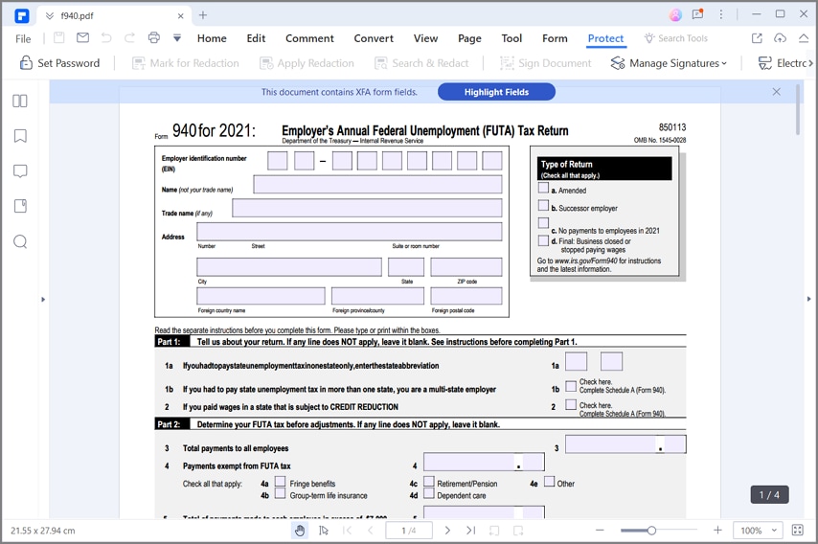Click the share external link icon

point(757,38)
